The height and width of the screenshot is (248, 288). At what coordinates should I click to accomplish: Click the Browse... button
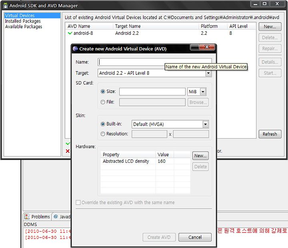coord(198,102)
